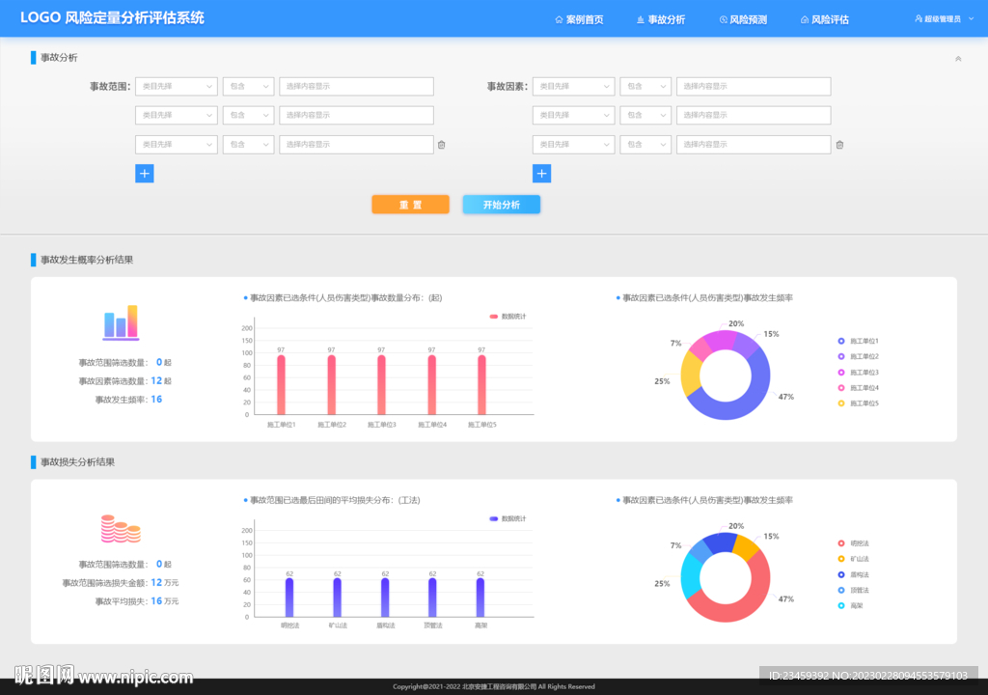Open first 类目选择 dropdown for 事故范围
This screenshot has width=988, height=695.
[177, 86]
